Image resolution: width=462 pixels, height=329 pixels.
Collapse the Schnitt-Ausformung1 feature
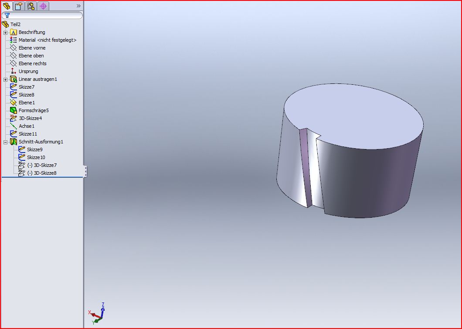click(x=5, y=142)
